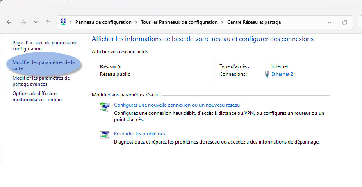Screen dimensions: 362x187
Task: Click the new connection setup icon
Action: pyautogui.click(x=105, y=107)
